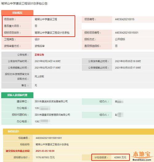Click start time 2021年02月24日14:00时
This screenshot has width=154, height=162.
click(x=47, y=61)
